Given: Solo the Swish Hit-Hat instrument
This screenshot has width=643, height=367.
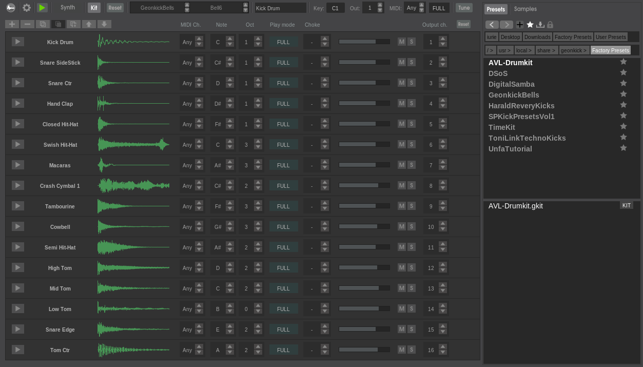Looking at the screenshot, I should [412, 144].
